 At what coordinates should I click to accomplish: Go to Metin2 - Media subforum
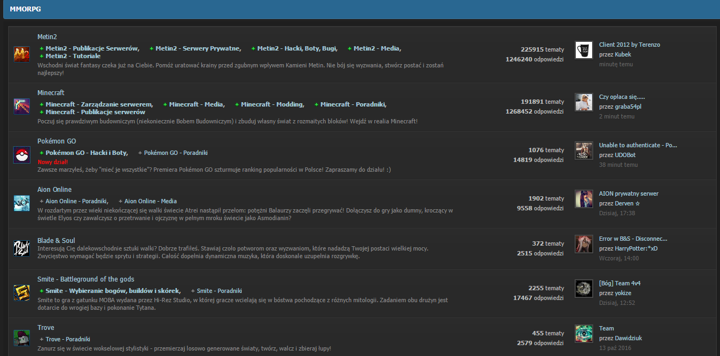[377, 48]
